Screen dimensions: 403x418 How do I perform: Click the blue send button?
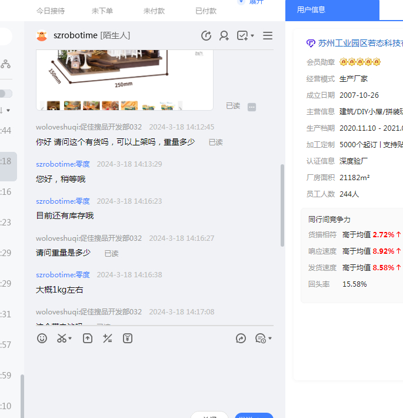254,416
